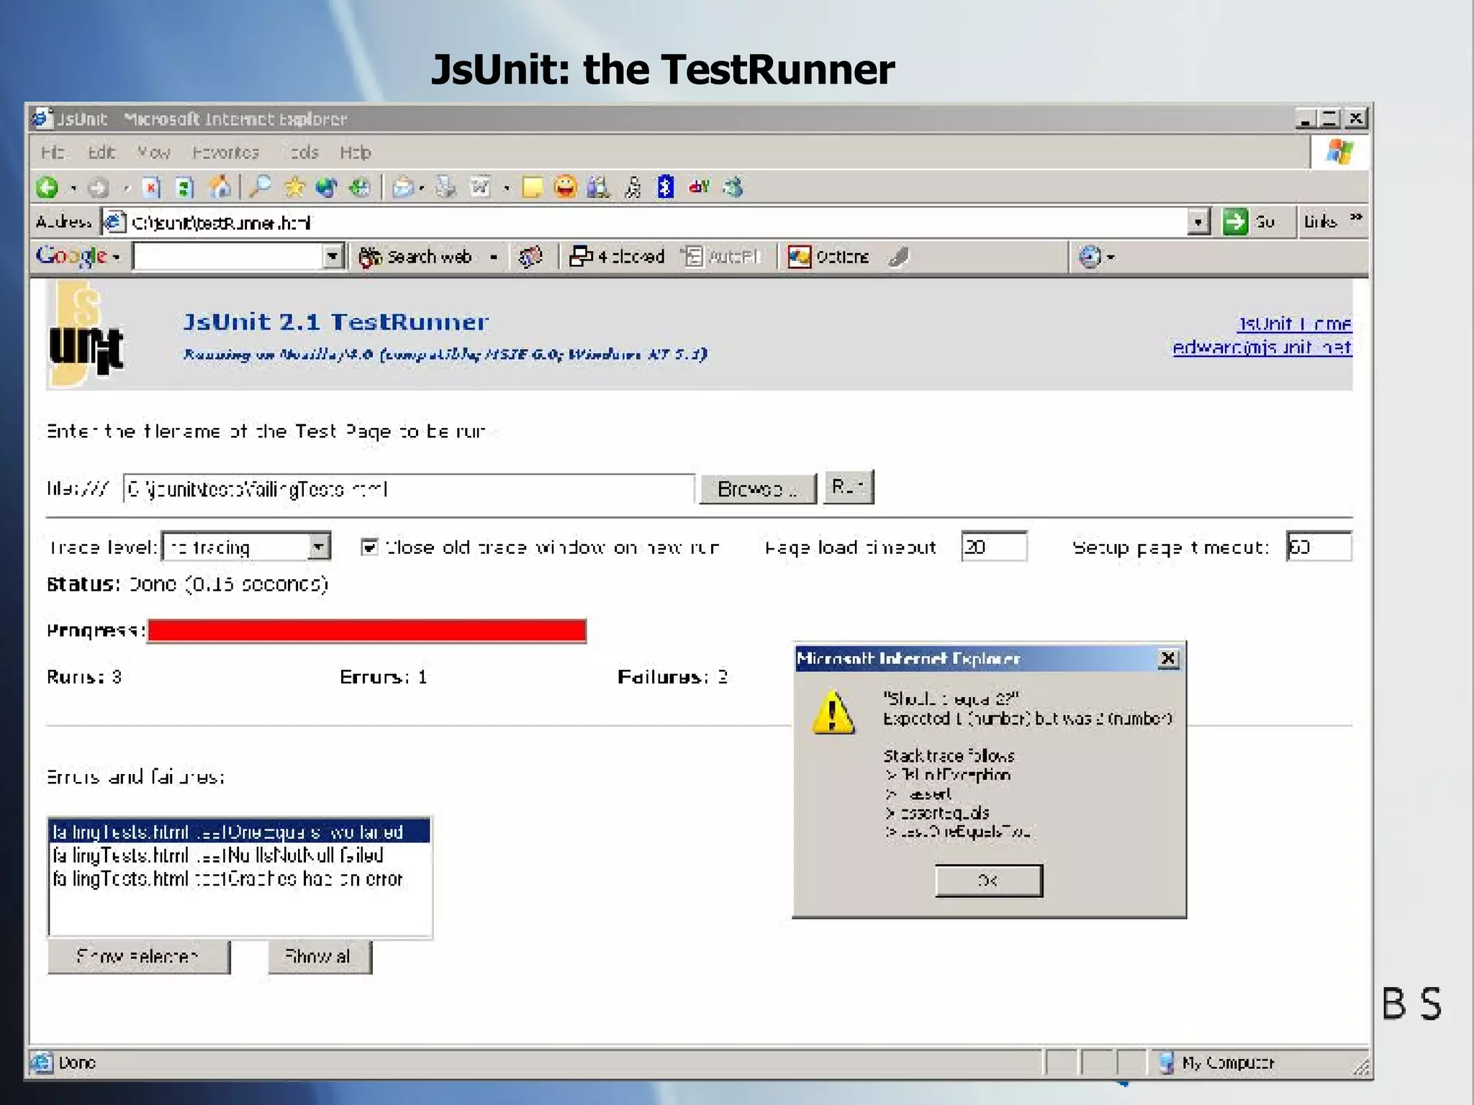This screenshot has height=1105, width=1474.
Task: Open the Mail button dropdown arrow
Action: pos(422,188)
